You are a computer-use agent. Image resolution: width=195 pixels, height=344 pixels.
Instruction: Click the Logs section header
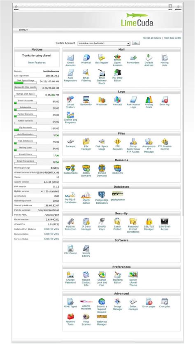tap(121, 91)
